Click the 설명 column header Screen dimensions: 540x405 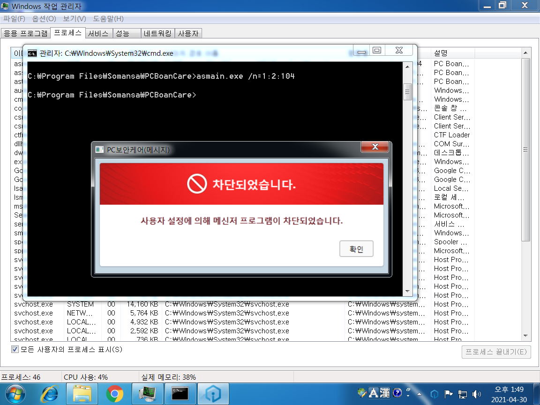point(452,53)
